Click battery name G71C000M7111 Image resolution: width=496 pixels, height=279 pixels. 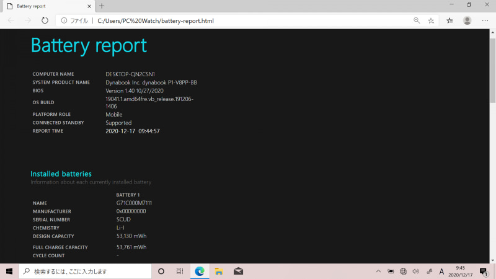coord(134,203)
